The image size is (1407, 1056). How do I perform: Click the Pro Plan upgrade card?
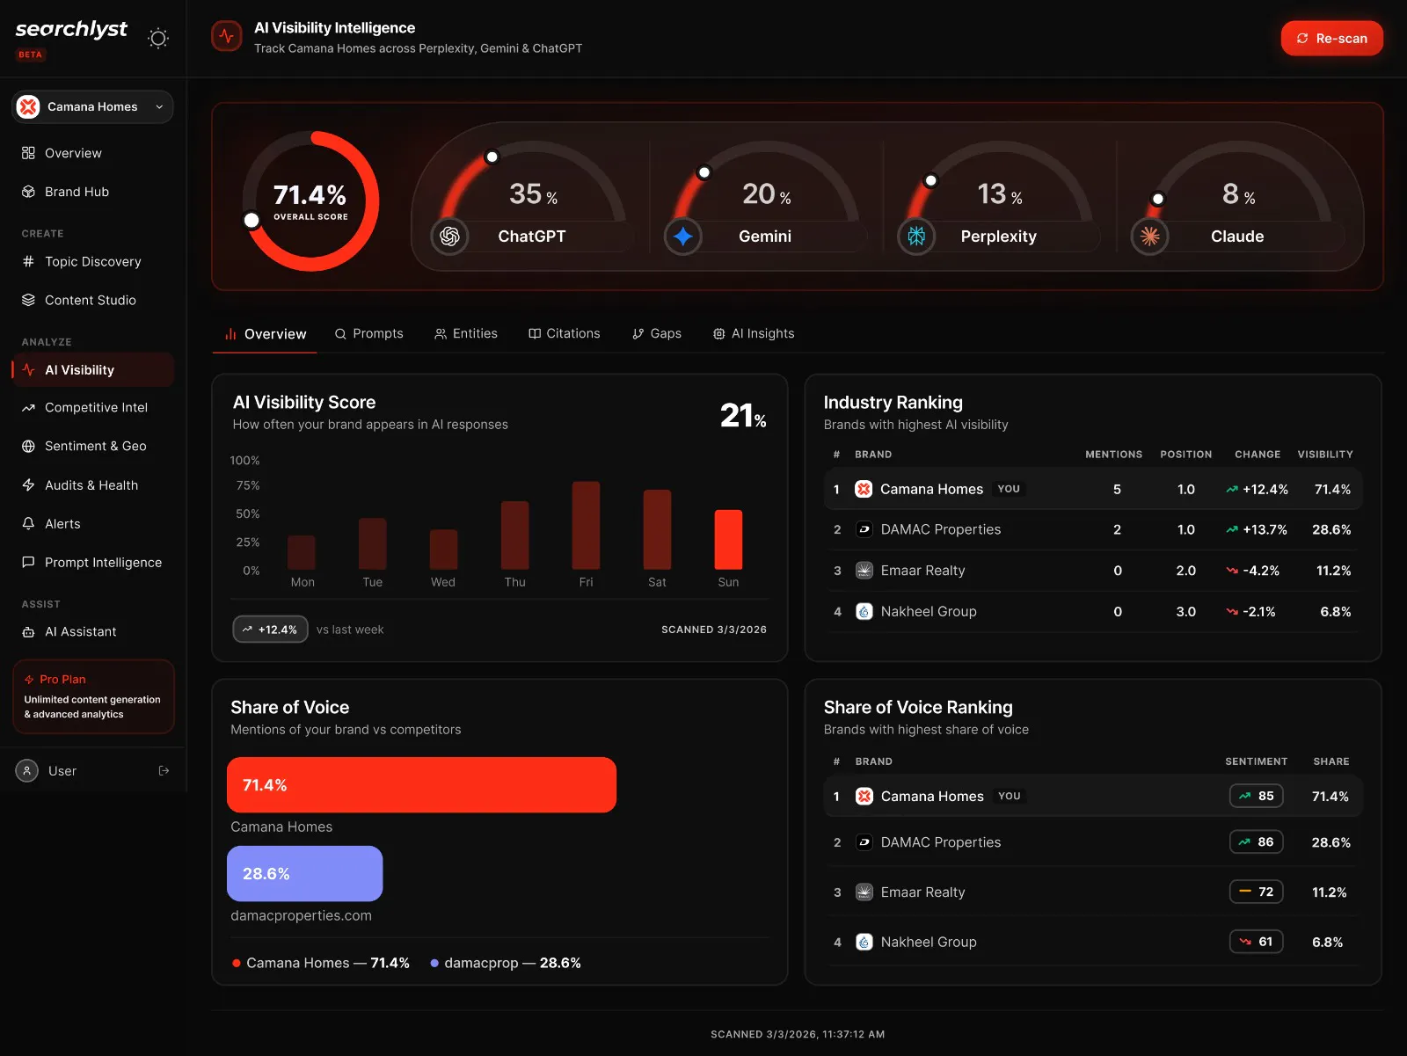tap(93, 696)
